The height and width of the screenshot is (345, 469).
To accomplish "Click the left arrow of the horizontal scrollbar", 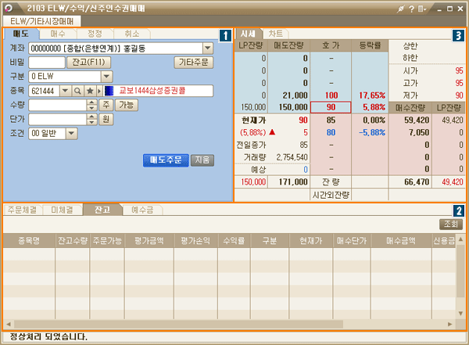I will tap(9, 324).
